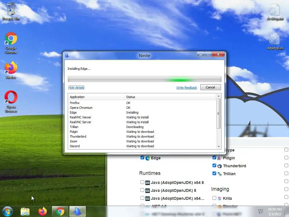Click the Pidgin app icon
Screen dimensions: 289x217
[x=219, y=158]
